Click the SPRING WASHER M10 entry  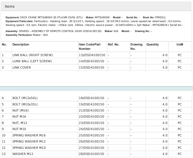(x=29, y=148)
